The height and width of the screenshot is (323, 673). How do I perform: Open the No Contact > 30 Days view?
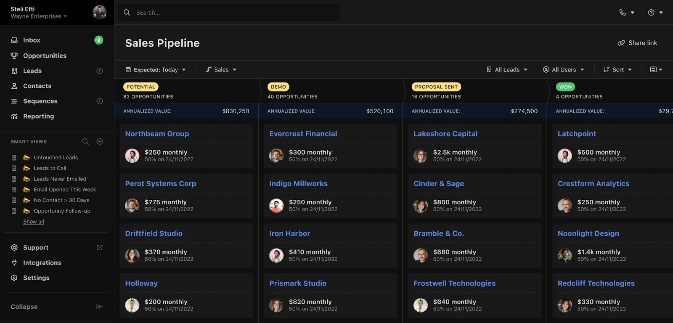point(61,200)
